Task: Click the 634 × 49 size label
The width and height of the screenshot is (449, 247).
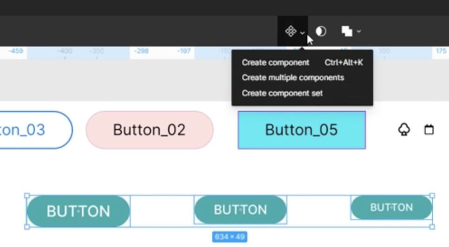Action: coord(230,237)
